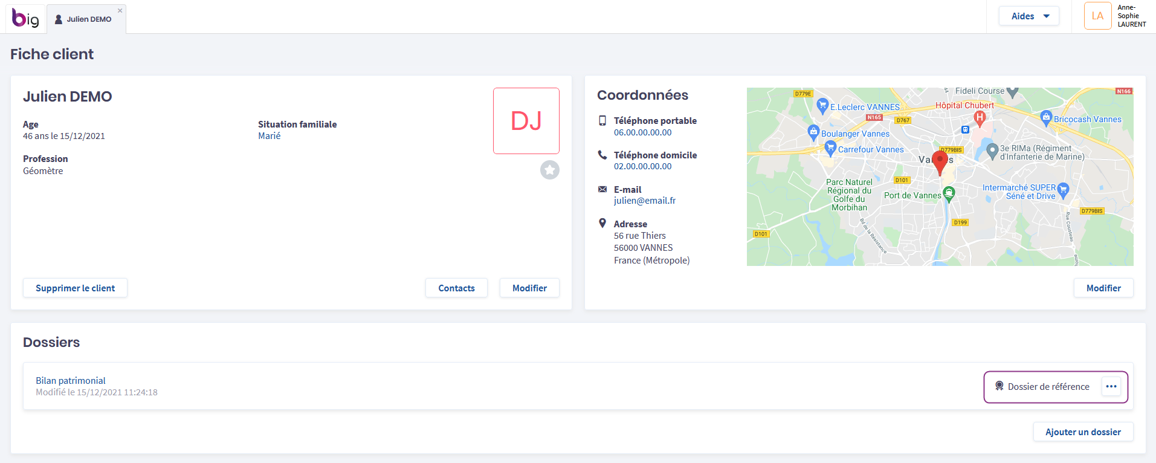
Task: Open Anne-Sophie LAURENT user name
Action: (x=1132, y=16)
